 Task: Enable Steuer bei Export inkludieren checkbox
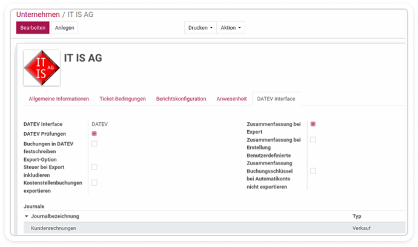94,167
